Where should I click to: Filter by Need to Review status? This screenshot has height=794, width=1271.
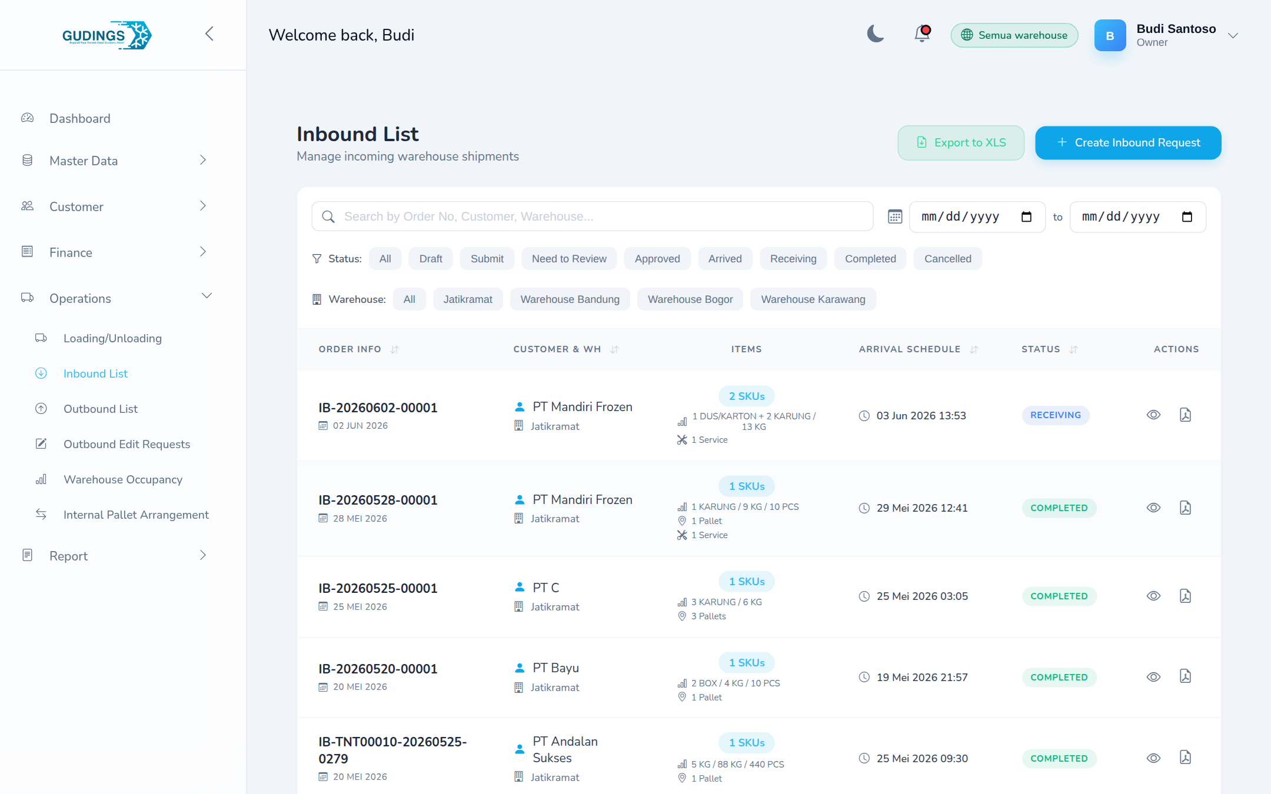569,259
